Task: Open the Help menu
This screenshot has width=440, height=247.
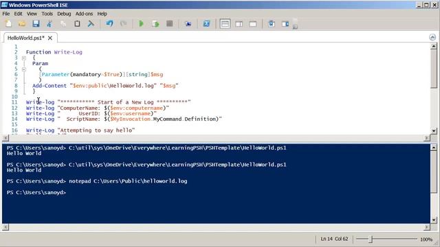Action: tap(102, 14)
